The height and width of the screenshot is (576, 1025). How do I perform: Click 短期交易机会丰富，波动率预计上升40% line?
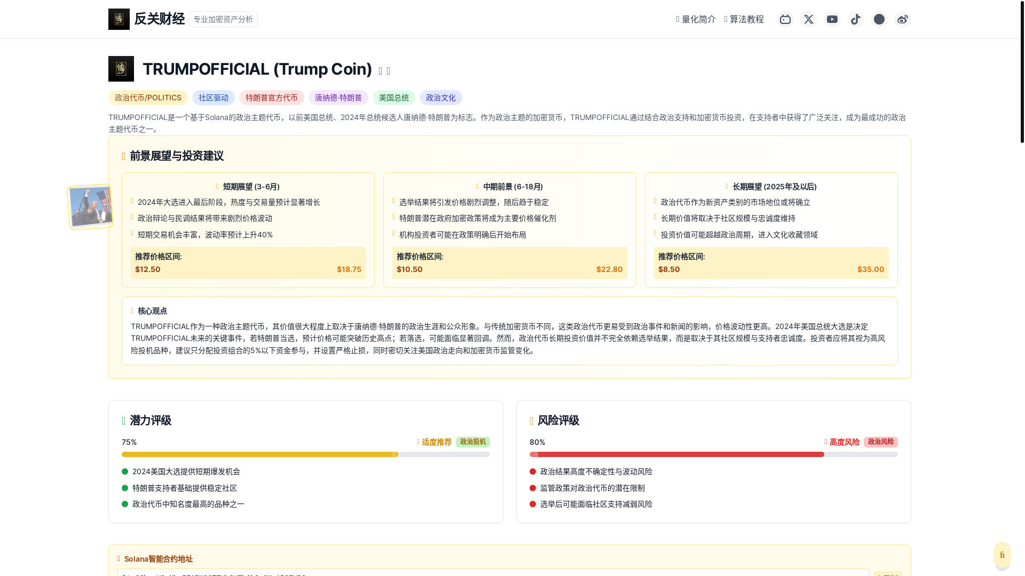coord(206,235)
